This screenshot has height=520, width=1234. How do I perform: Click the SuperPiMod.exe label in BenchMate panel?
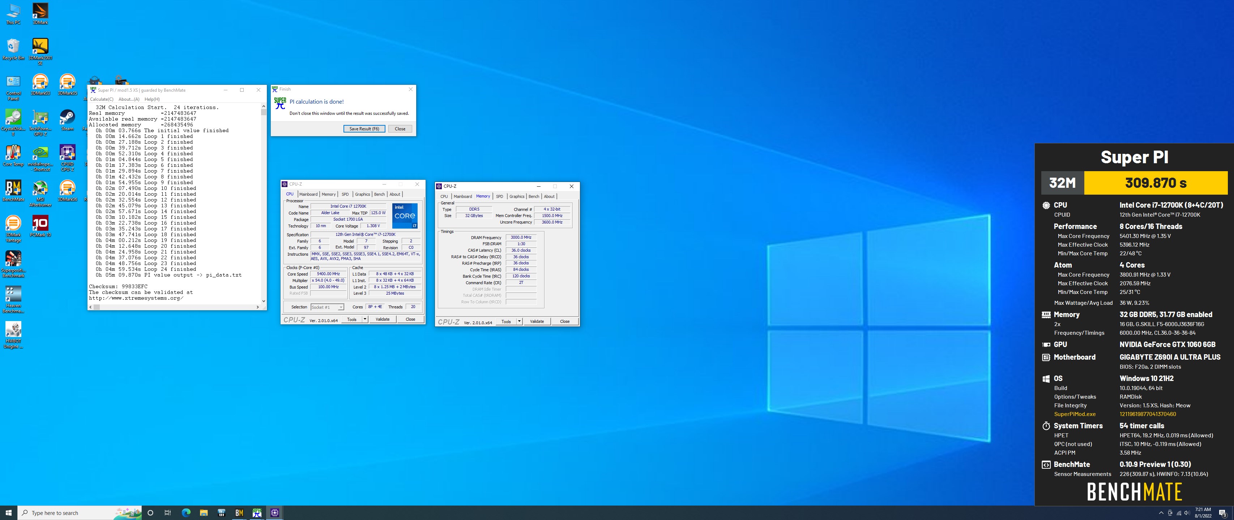click(x=1075, y=414)
